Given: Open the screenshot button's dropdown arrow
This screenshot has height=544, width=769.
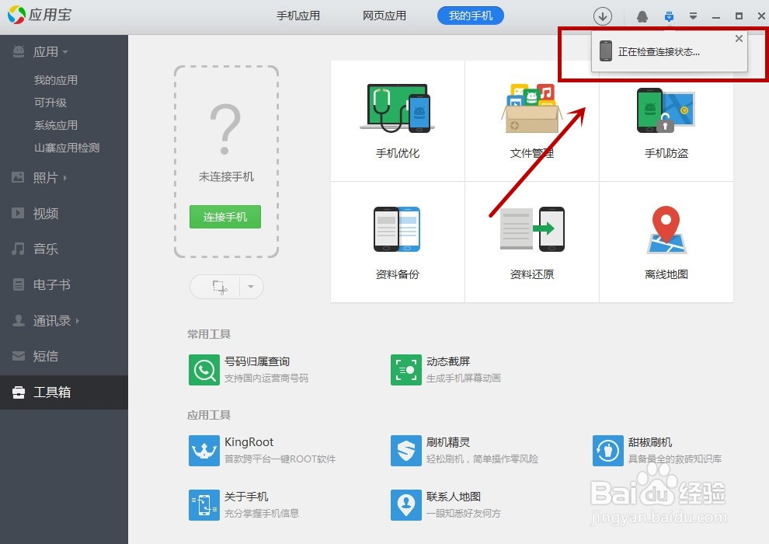Looking at the screenshot, I should [x=251, y=287].
